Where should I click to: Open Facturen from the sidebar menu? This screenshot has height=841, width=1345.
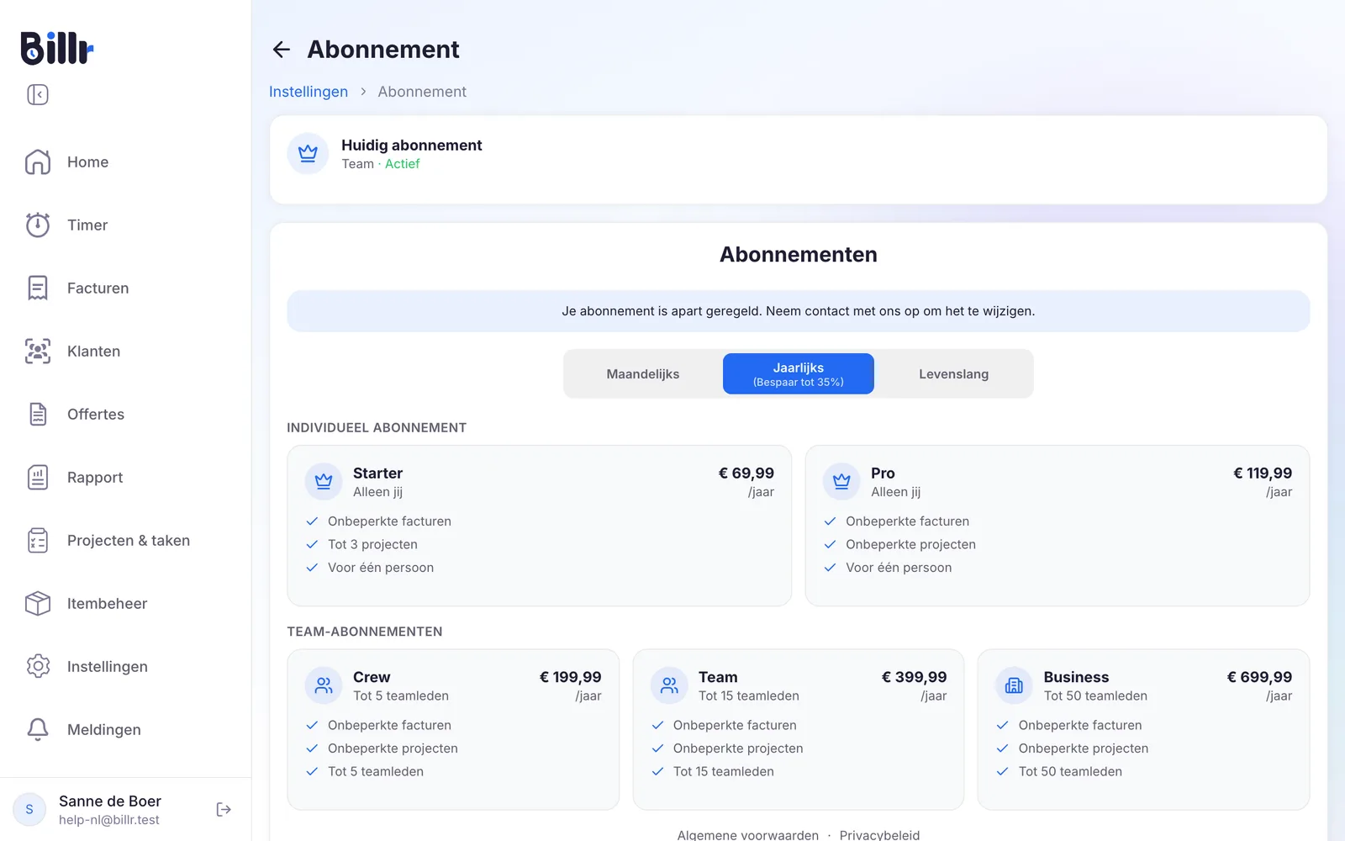[98, 288]
